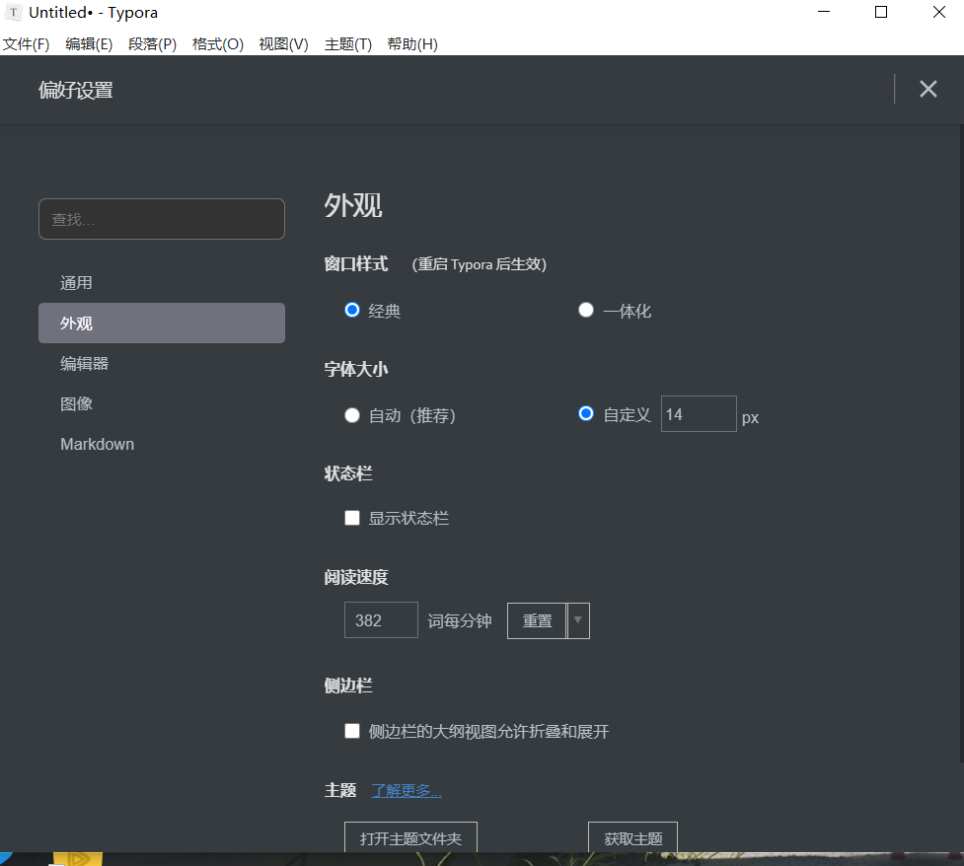Viewport: 964px width, 866px height.
Task: Click the preferences panel vertical scrollbar
Action: [962, 443]
